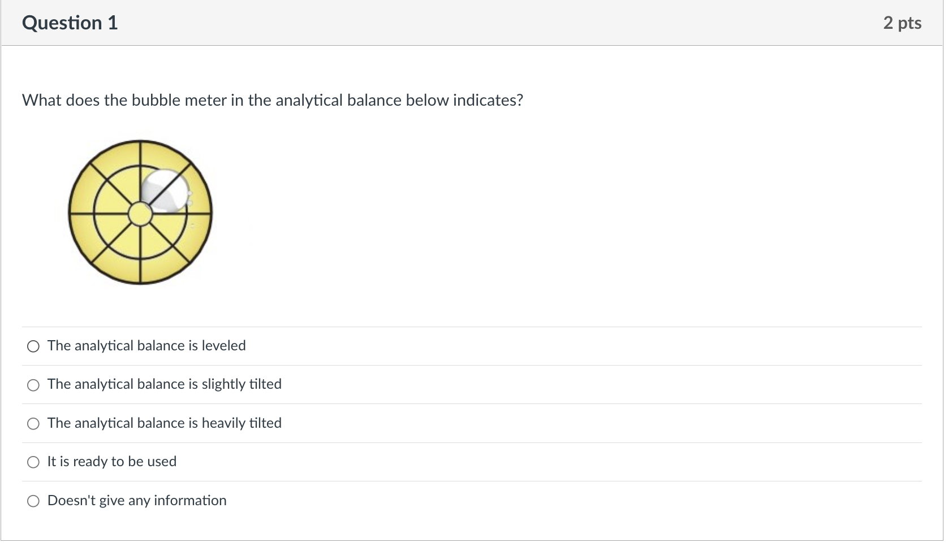Screen dimensions: 948x547
Task: Click the gray header bar of Question 1
Action: (453, 23)
